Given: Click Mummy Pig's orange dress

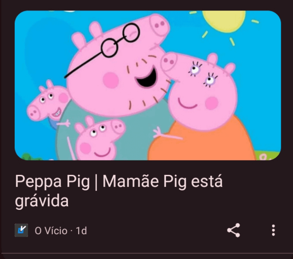Looking at the screenshot, I should point(203,142).
